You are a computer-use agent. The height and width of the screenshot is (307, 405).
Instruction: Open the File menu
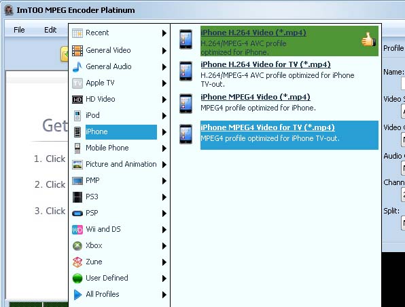(x=19, y=30)
